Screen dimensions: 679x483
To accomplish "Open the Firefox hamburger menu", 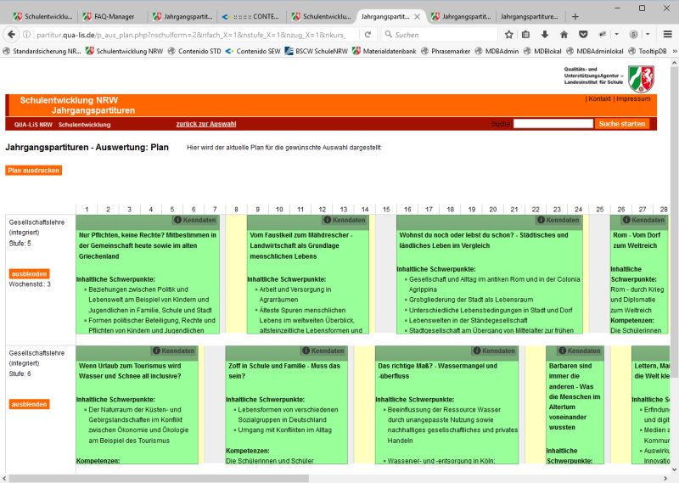I will point(669,35).
